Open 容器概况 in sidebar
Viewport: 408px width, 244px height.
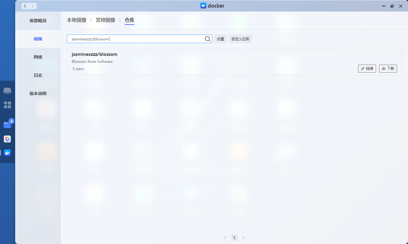pos(38,21)
